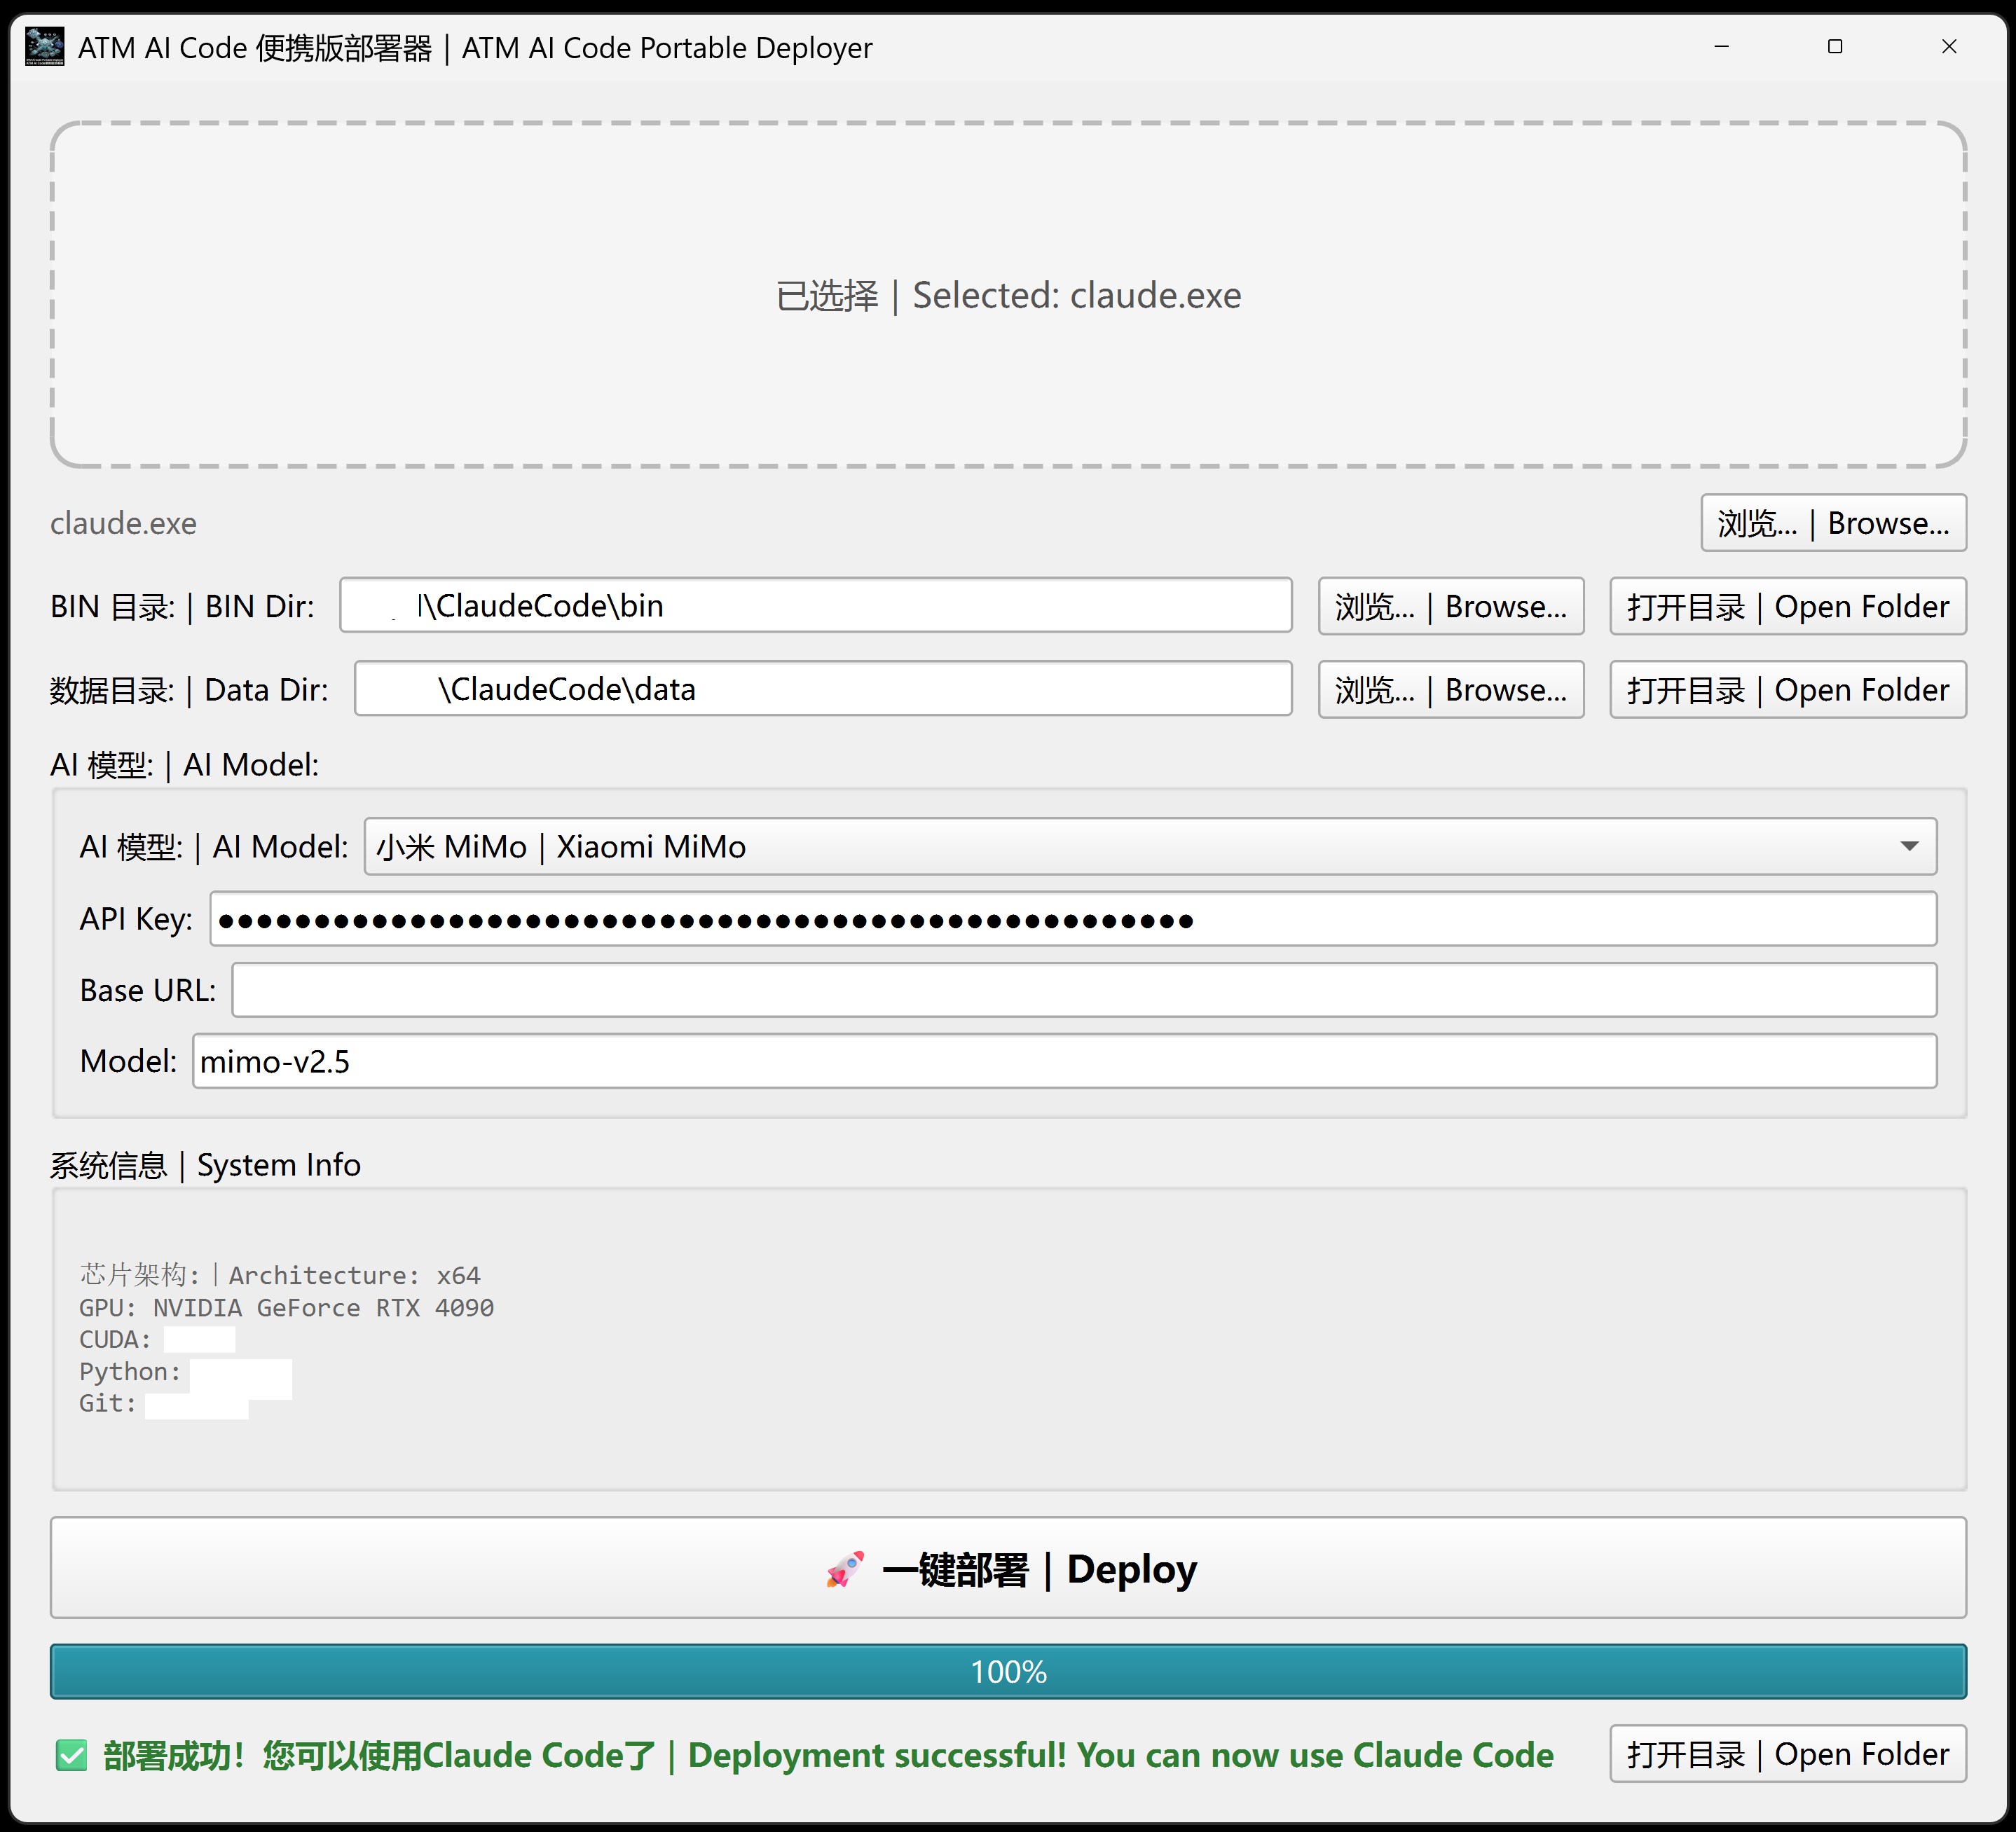Image resolution: width=2016 pixels, height=1832 pixels.
Task: Click the Python line in System Info
Action: pyautogui.click(x=185, y=1372)
